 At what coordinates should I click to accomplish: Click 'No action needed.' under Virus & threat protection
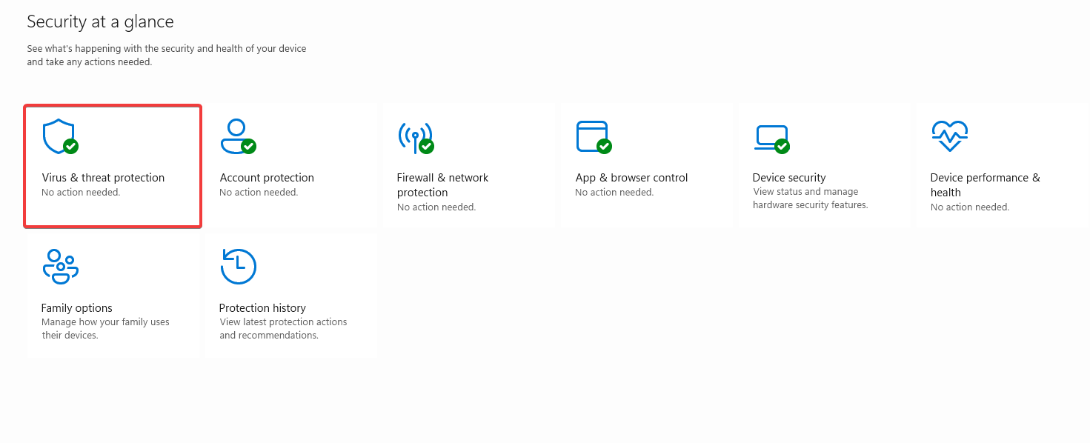(x=81, y=193)
